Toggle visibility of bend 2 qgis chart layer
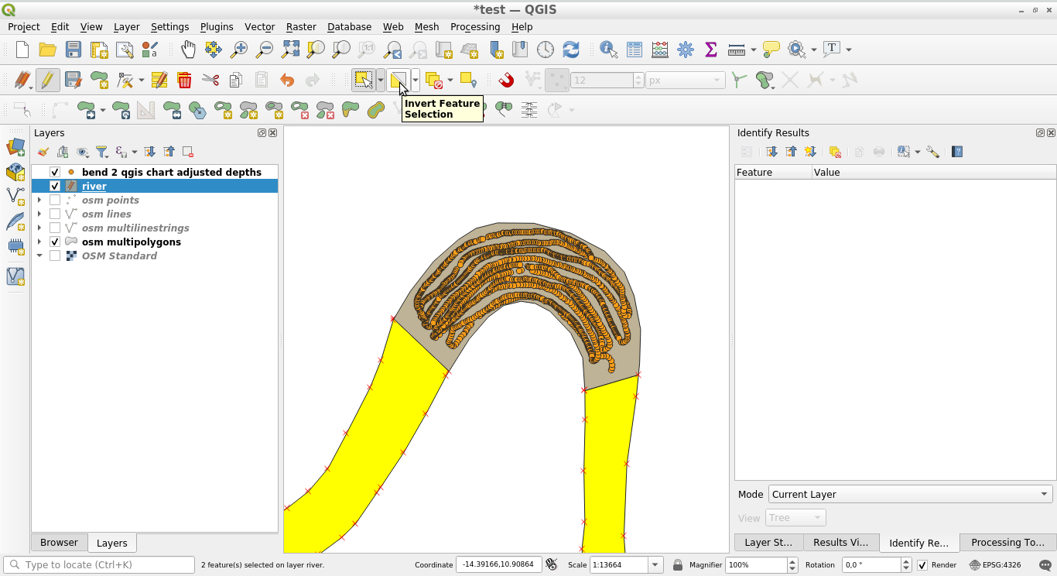Viewport: 1057px width, 576px height. tap(55, 172)
